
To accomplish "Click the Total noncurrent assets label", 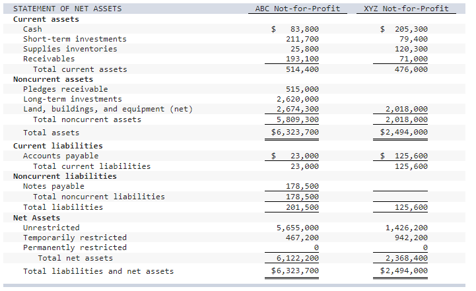I will click(87, 119).
